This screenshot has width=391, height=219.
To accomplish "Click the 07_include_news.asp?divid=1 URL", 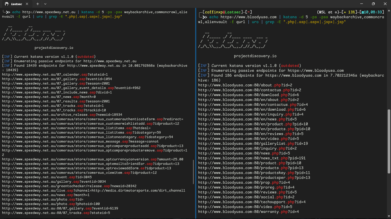I will click(57, 92).
